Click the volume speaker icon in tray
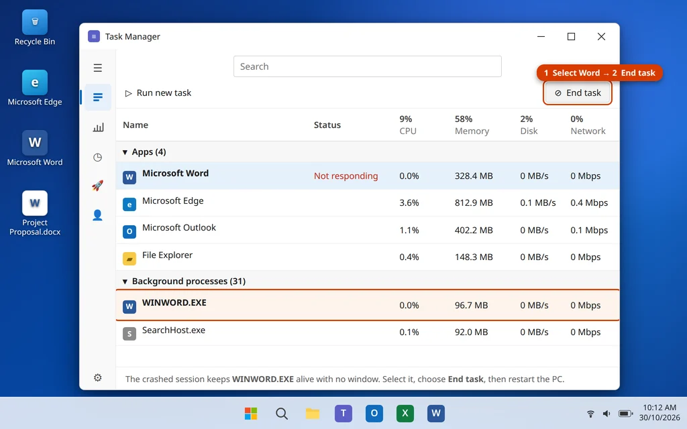The width and height of the screenshot is (687, 429). (606, 414)
